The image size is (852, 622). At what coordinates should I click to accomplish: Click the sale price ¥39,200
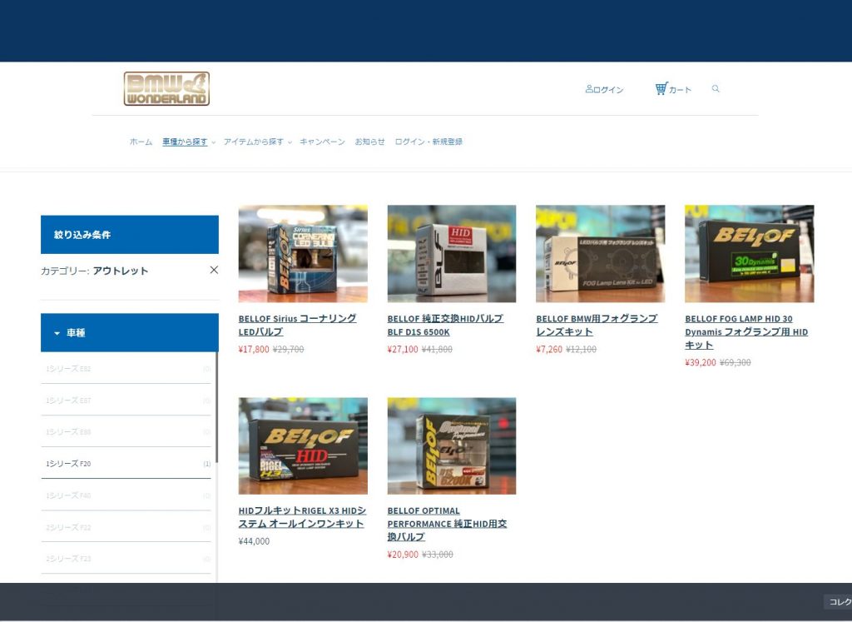(701, 362)
